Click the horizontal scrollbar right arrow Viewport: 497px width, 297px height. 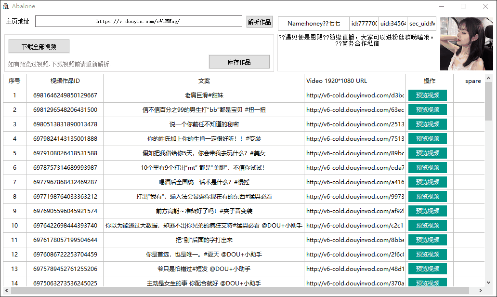click(481, 290)
